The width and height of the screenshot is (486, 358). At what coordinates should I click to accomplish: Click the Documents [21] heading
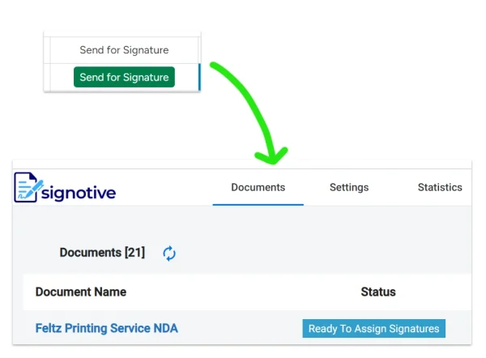tap(102, 253)
